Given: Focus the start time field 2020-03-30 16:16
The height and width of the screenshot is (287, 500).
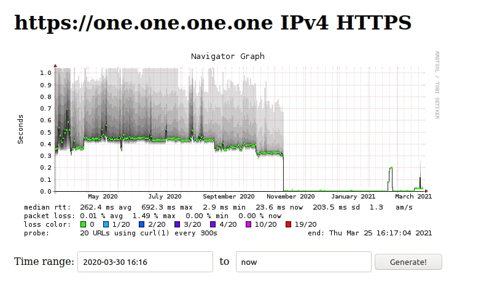Looking at the screenshot, I should click(145, 262).
